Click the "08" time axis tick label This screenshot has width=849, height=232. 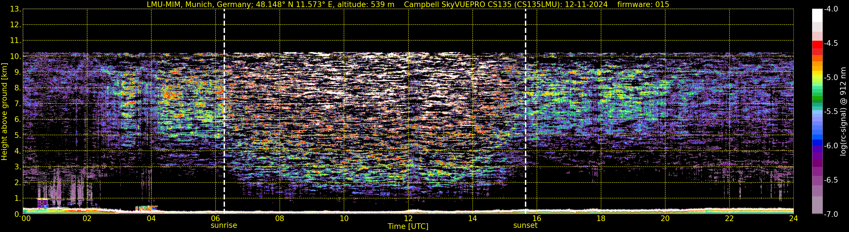coord(280,219)
